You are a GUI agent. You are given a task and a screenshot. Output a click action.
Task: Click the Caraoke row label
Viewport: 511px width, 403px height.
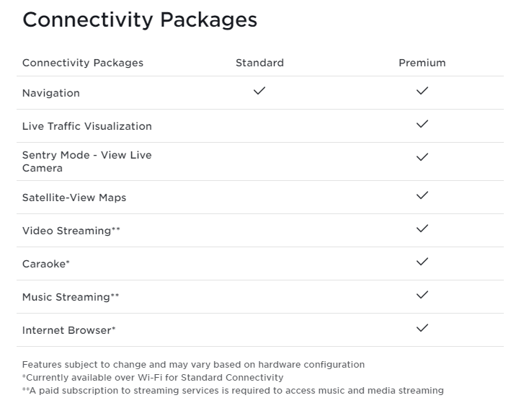pyautogui.click(x=46, y=264)
